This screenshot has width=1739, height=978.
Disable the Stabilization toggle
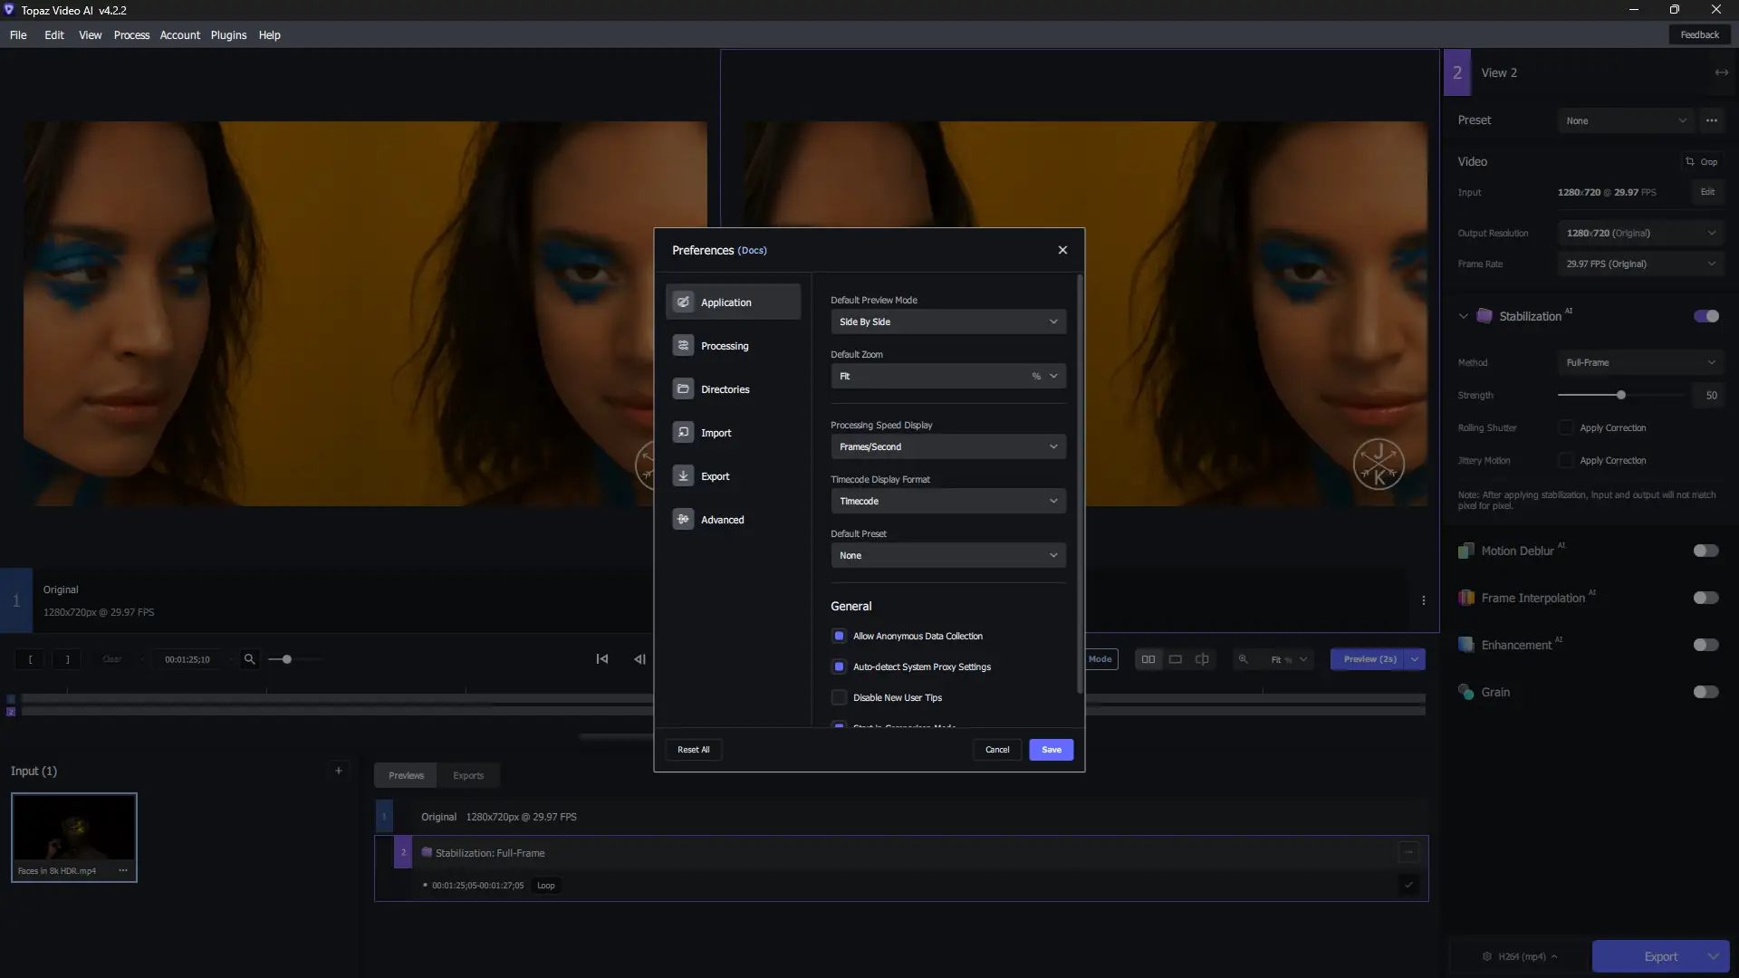(x=1706, y=316)
